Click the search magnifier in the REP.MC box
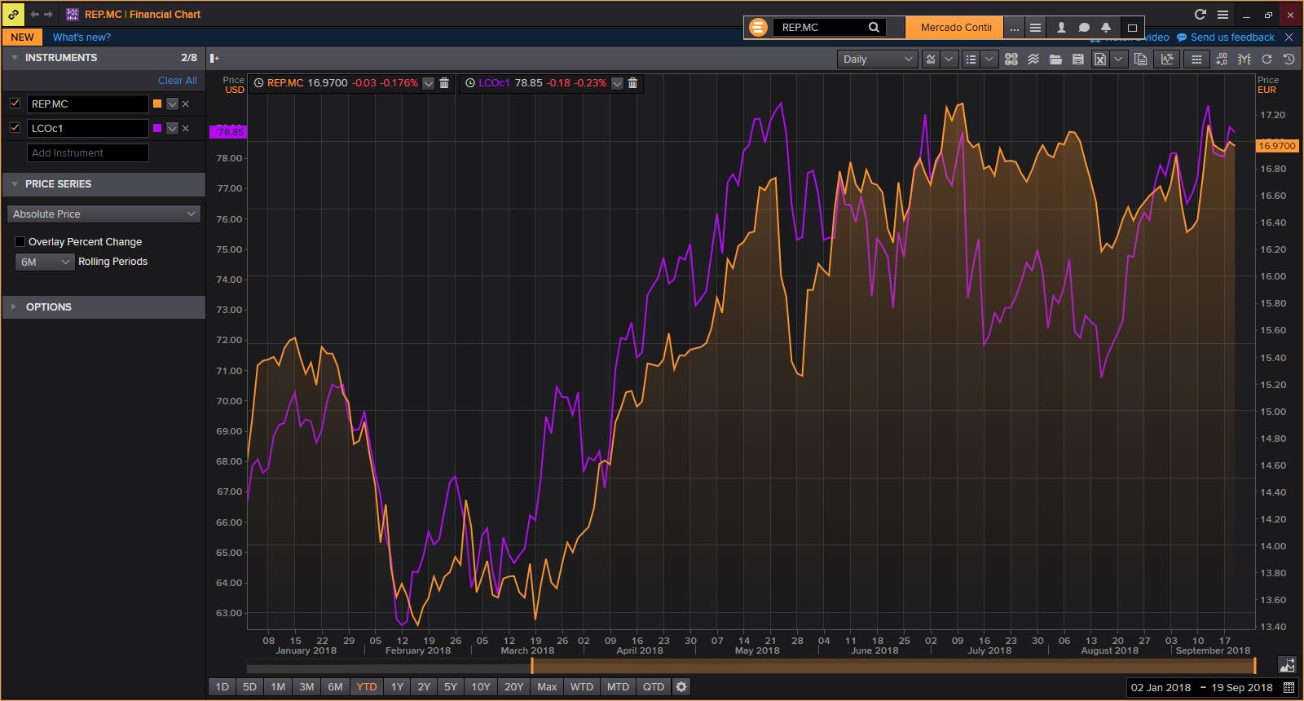The width and height of the screenshot is (1304, 701). [874, 27]
